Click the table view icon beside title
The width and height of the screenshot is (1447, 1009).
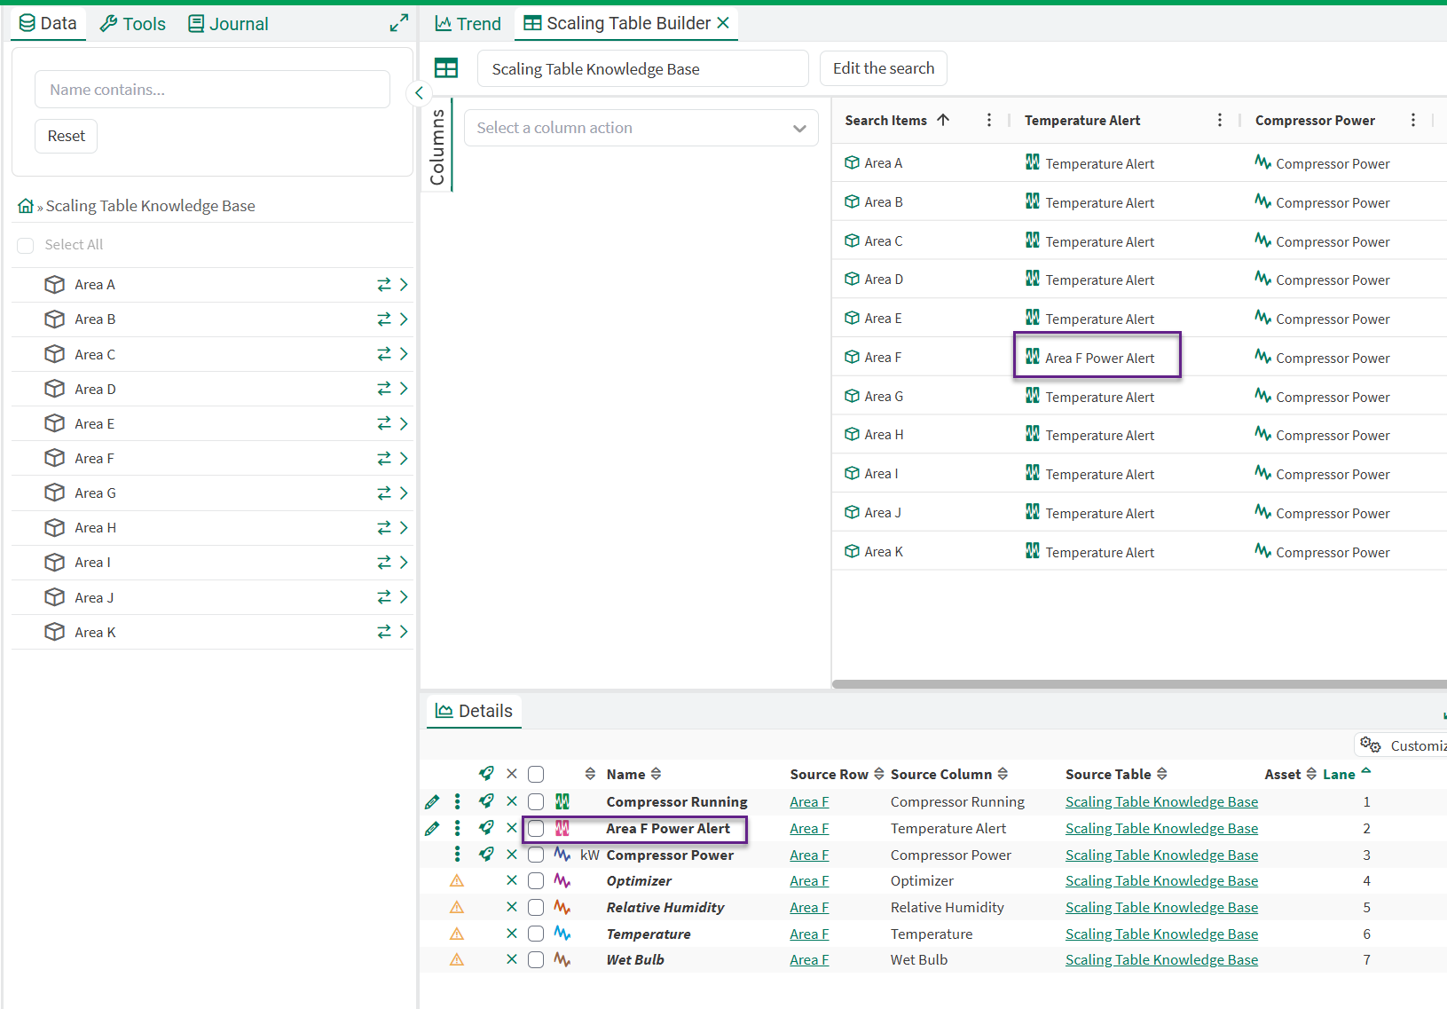point(446,68)
